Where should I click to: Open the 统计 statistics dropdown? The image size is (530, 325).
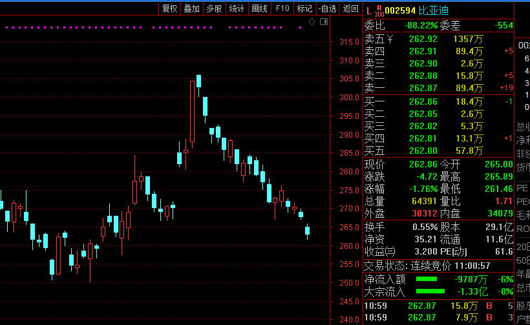click(237, 9)
